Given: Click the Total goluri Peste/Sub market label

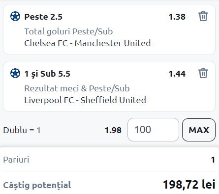Looking at the screenshot, I should tap(68, 31).
